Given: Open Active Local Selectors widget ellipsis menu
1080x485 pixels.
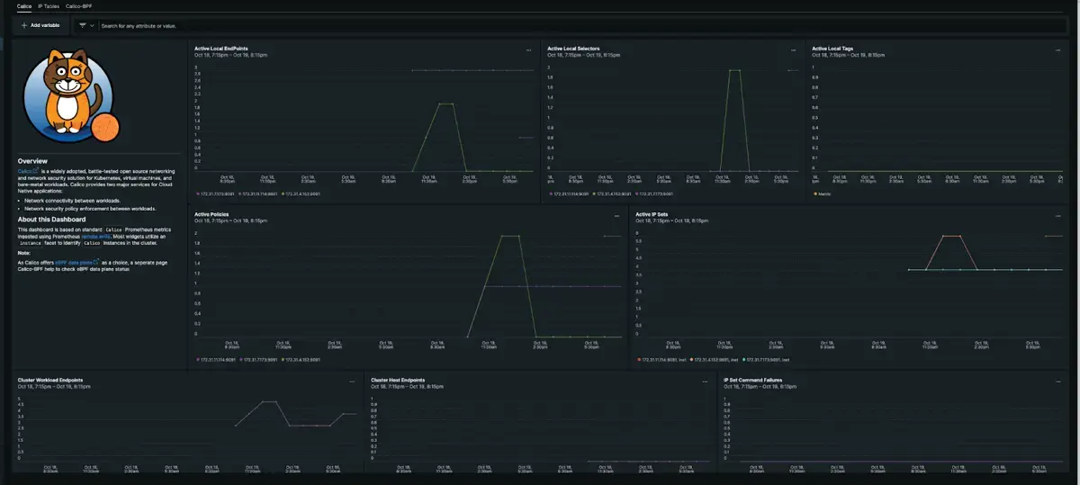Looking at the screenshot, I should 793,49.
